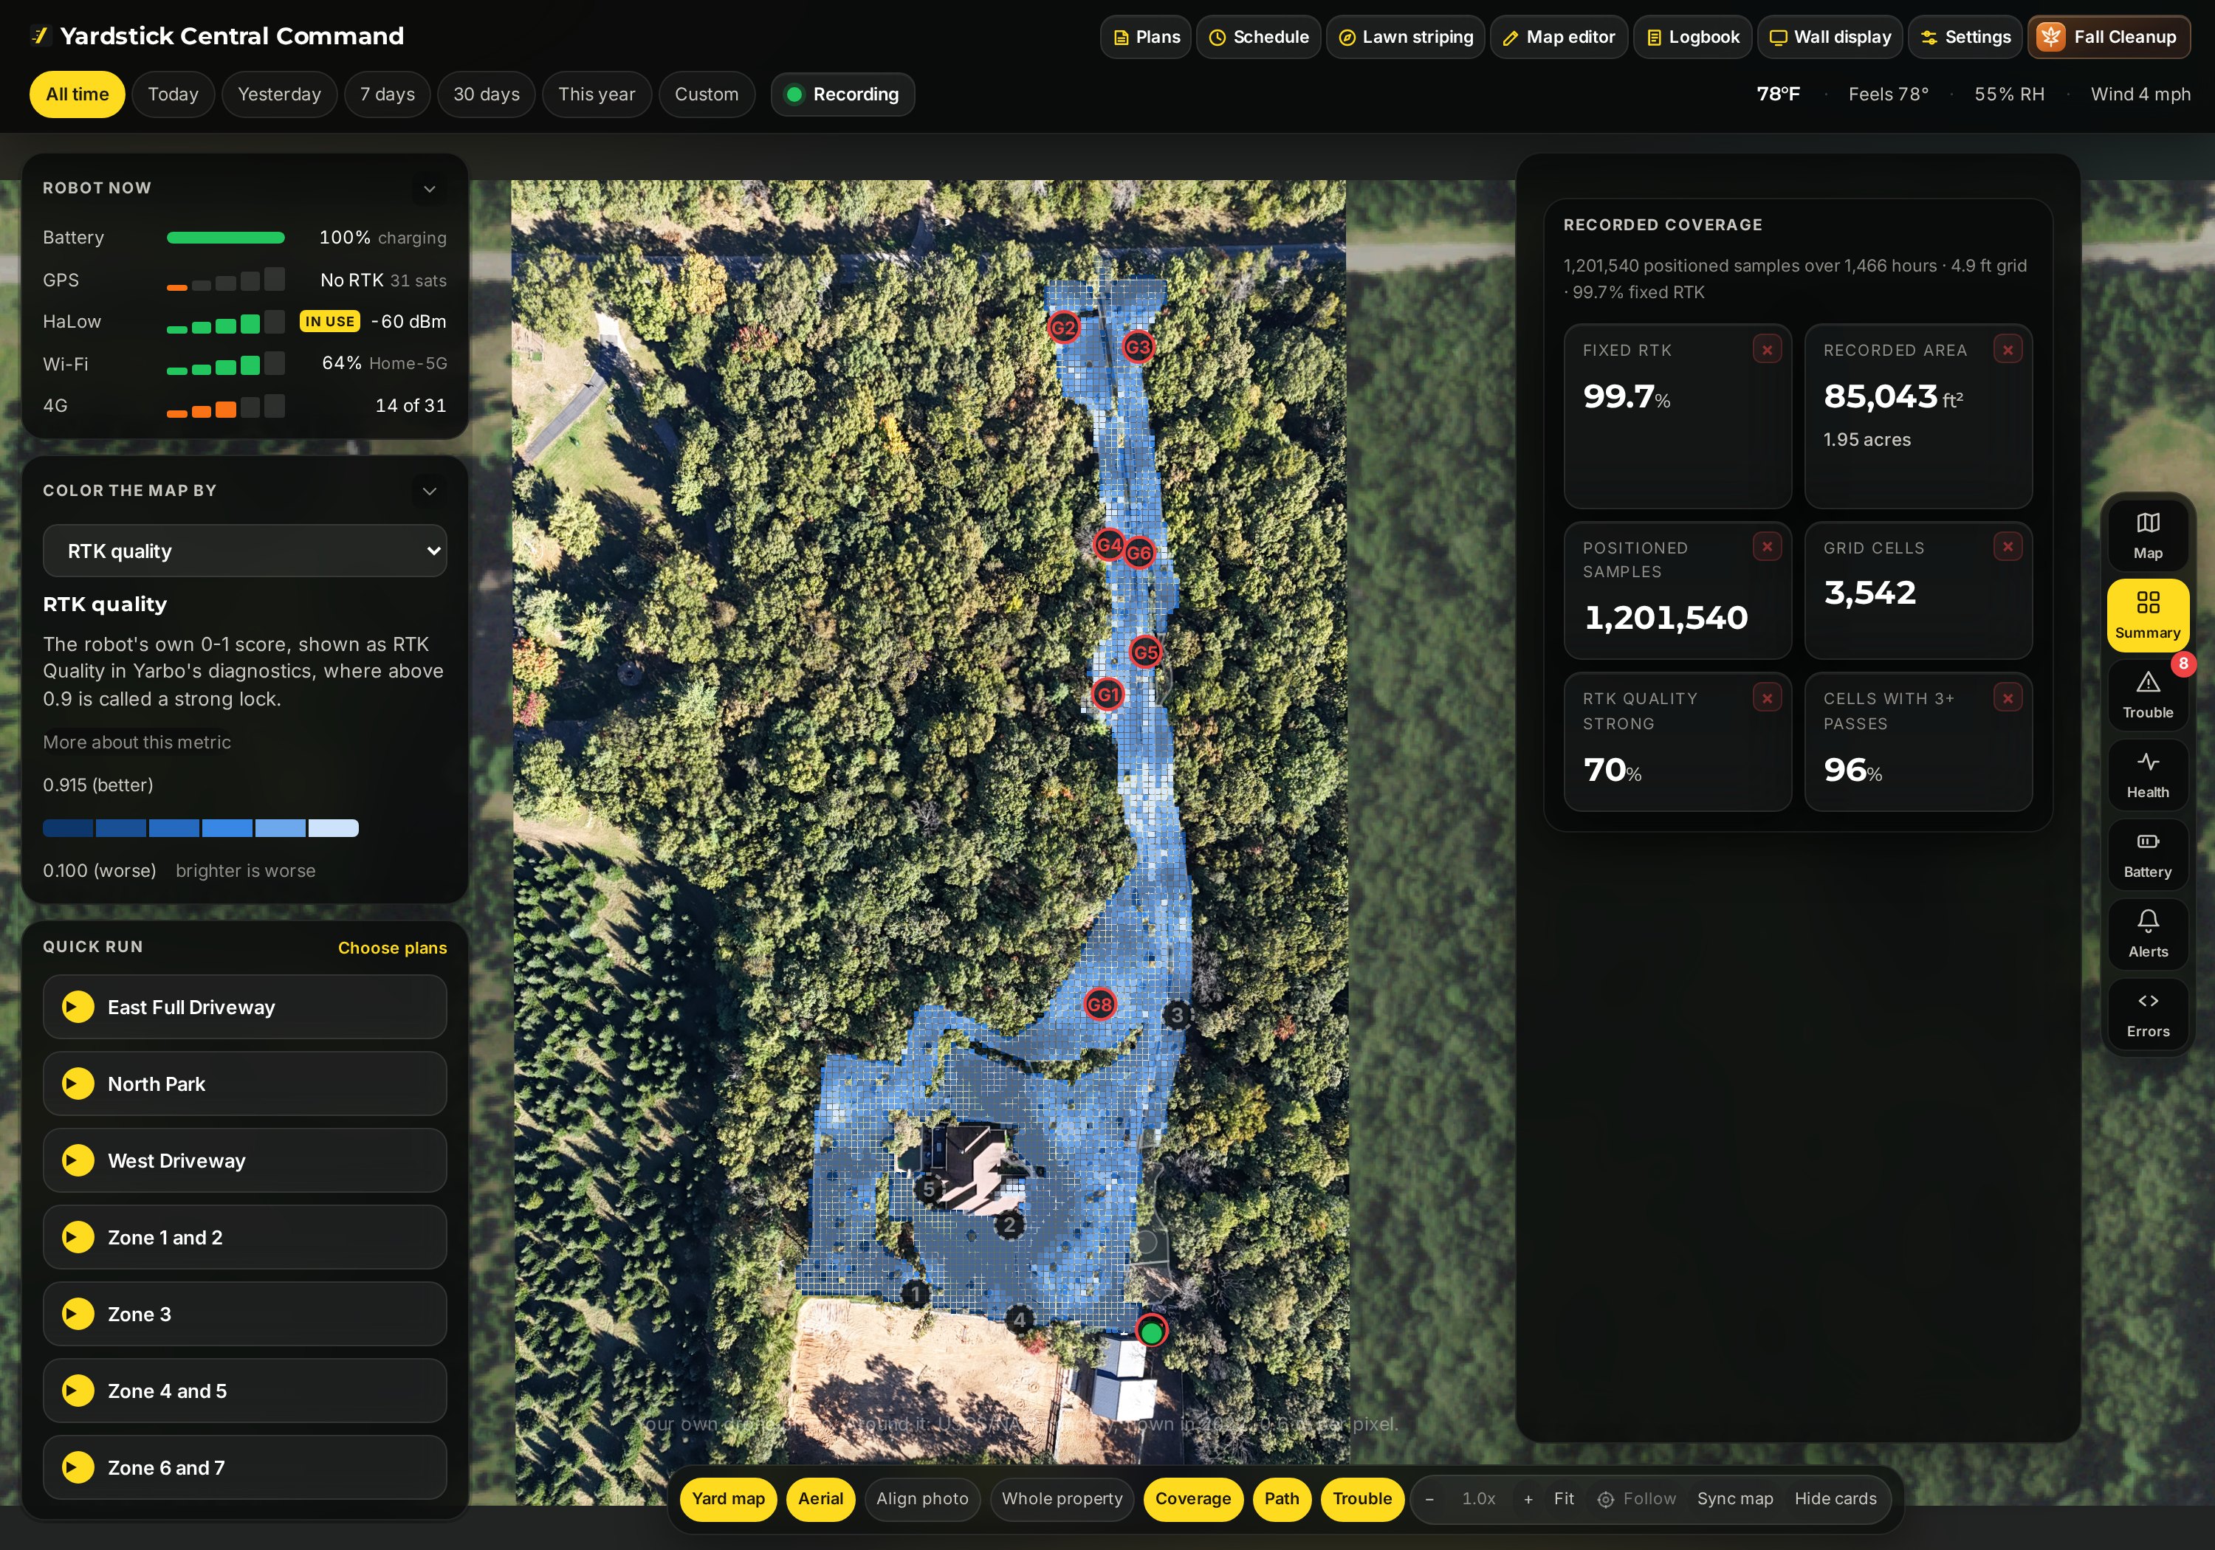Screen dimensions: 2215x1550
Task: Toggle the Yard map layer
Action: (728, 1499)
